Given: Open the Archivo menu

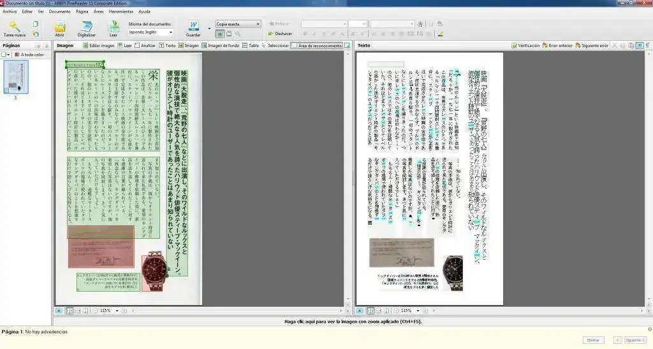Looking at the screenshot, I should click(x=10, y=11).
